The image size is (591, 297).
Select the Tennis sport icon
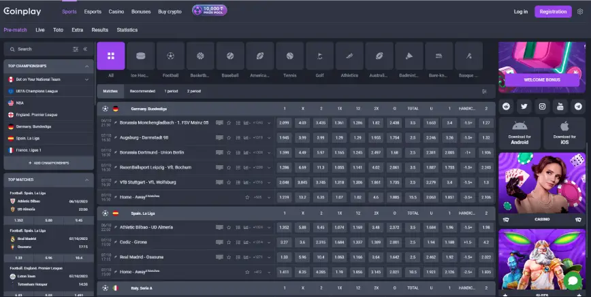(x=290, y=56)
